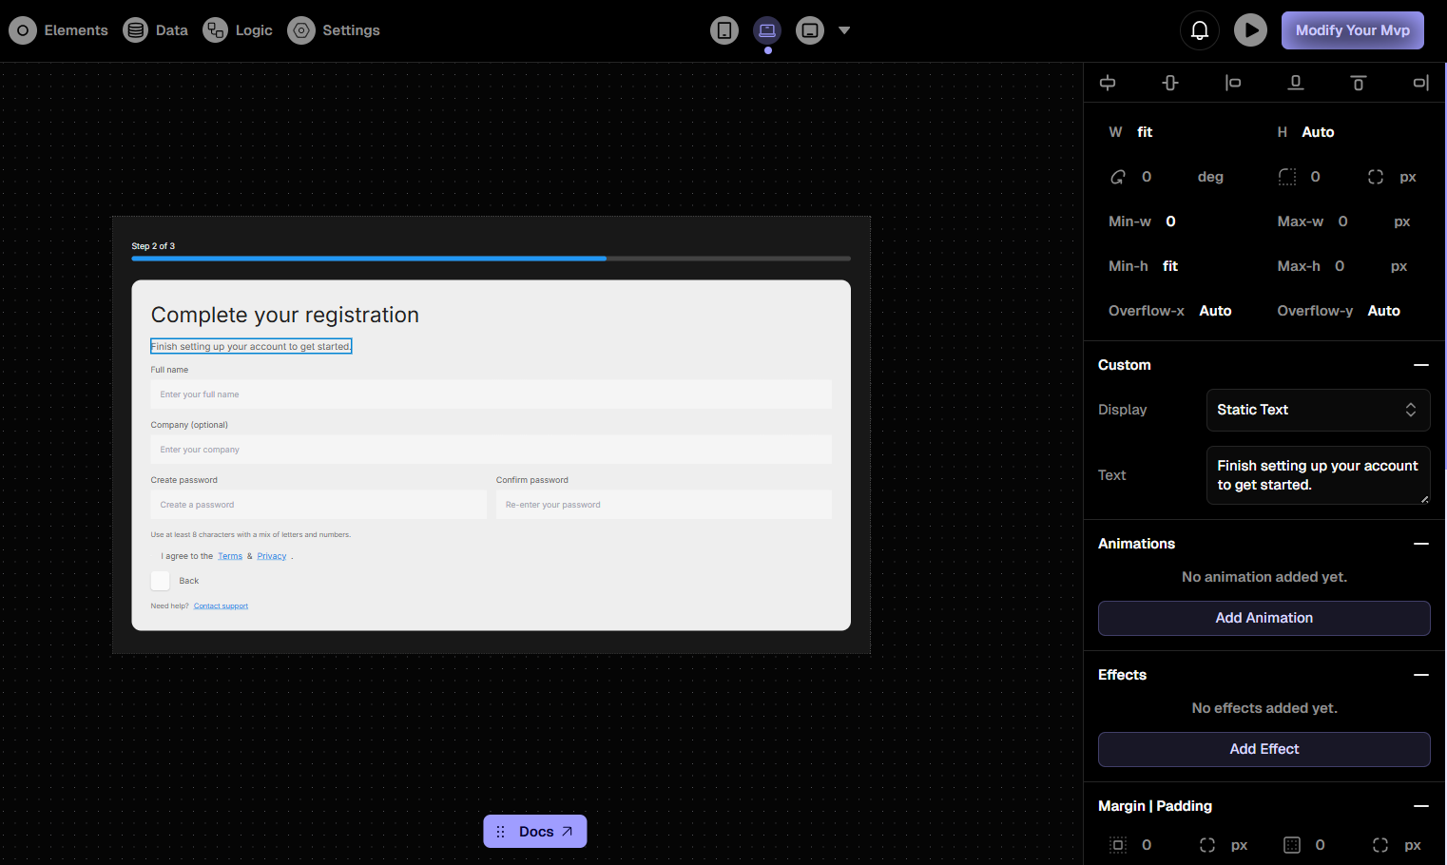Click the border radius icon
Image resolution: width=1447 pixels, height=865 pixels.
(x=1287, y=177)
